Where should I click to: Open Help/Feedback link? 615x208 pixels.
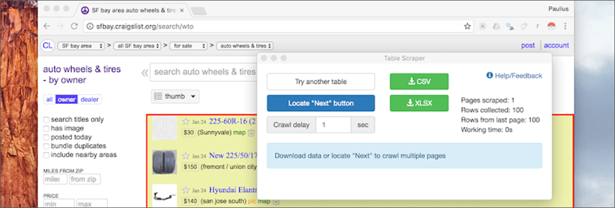click(514, 76)
